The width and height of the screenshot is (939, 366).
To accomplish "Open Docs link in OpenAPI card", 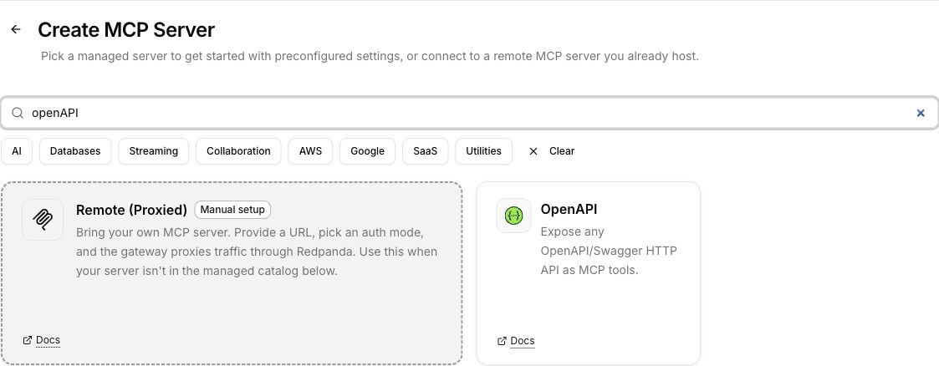I will 523,341.
